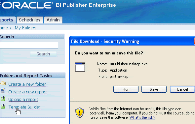Click Save in the File Download dialog
195x124 pixels.
154,89
